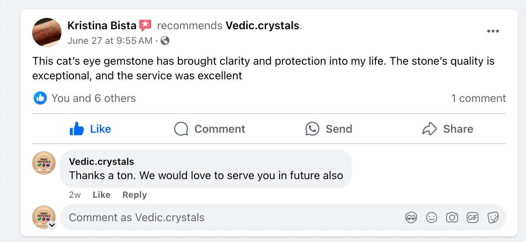Toggle Like on Vedic.crystals' comment
The image size is (526, 242).
click(x=101, y=195)
